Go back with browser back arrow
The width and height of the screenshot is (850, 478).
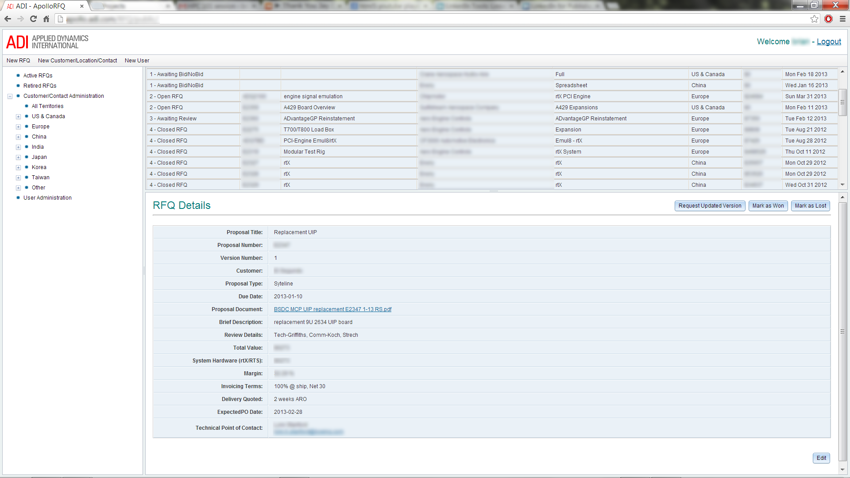click(8, 19)
